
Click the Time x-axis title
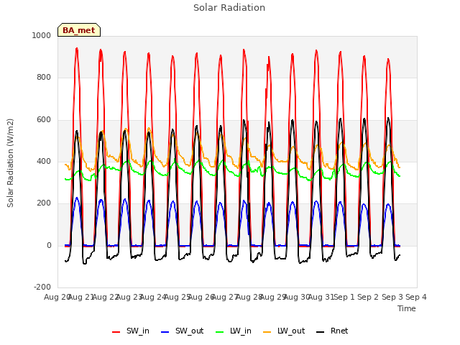(x=407, y=308)
